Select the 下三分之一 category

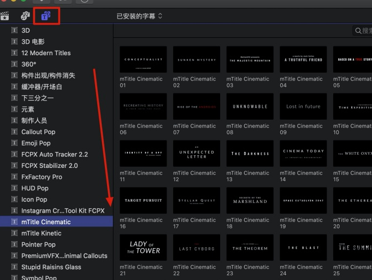point(56,98)
